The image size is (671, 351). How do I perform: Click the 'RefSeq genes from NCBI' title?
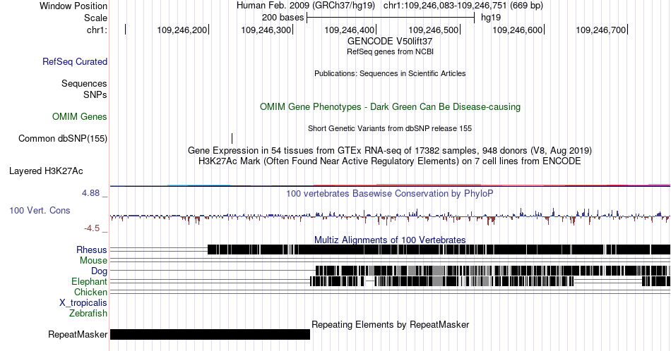390,51
